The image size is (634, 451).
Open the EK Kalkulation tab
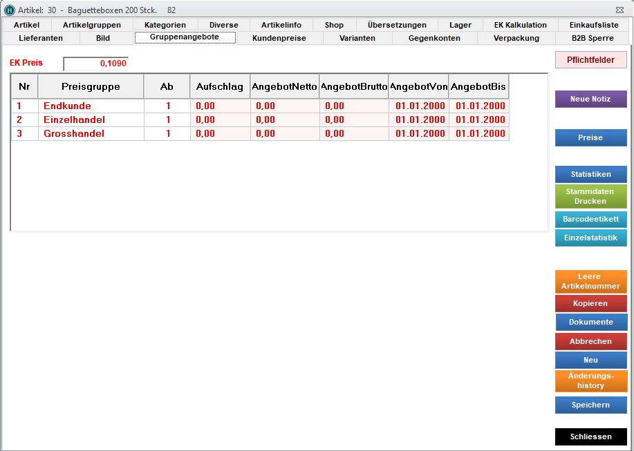click(x=520, y=25)
